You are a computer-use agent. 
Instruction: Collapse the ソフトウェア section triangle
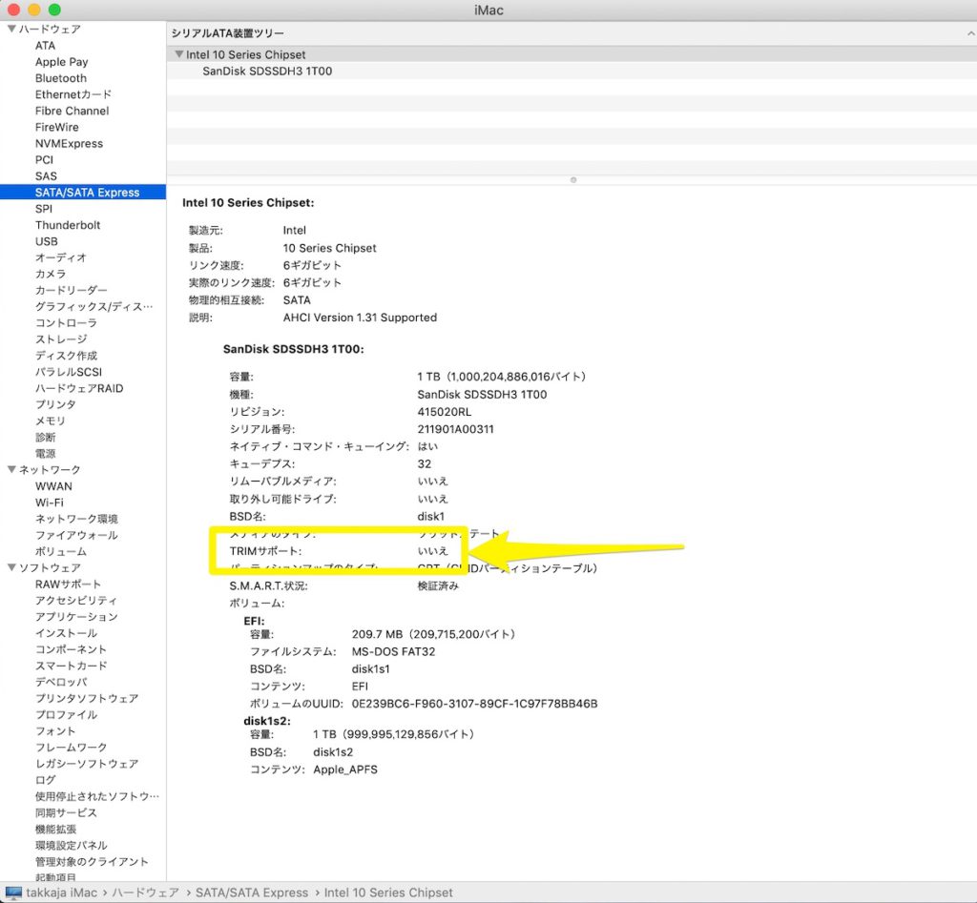(x=10, y=568)
